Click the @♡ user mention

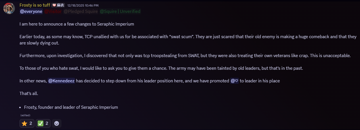[234, 81]
